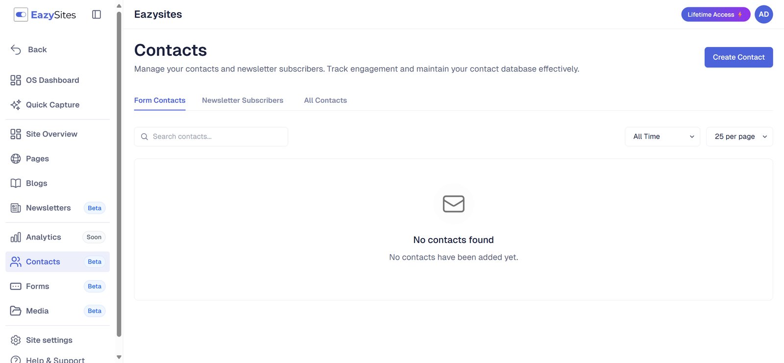Click the Back arrow icon

pos(16,49)
